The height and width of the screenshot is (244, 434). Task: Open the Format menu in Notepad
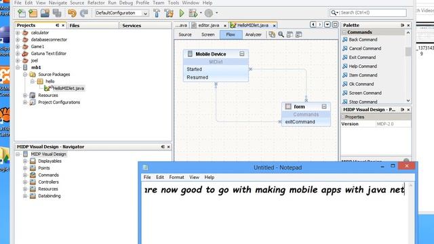pyautogui.click(x=176, y=178)
